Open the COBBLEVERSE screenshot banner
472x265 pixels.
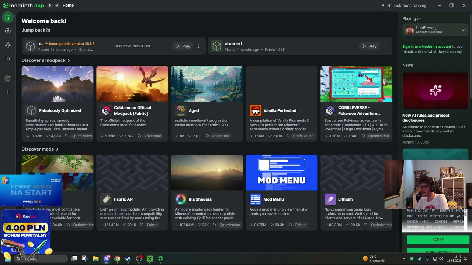click(x=356, y=84)
